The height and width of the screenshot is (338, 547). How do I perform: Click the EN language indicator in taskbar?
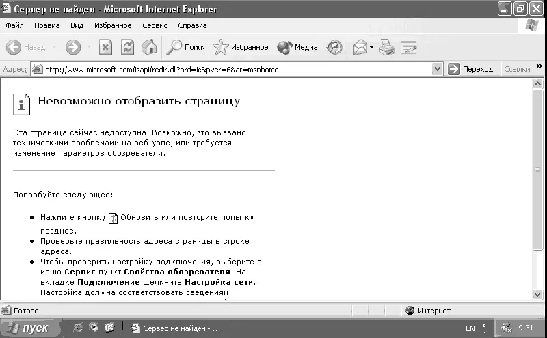(x=470, y=328)
